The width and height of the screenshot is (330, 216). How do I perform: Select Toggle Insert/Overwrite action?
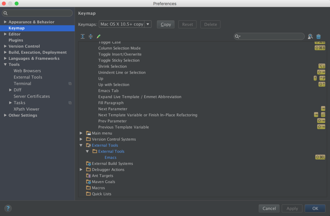coord(120,55)
